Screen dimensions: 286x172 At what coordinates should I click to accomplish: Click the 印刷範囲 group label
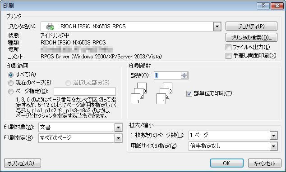point(17,66)
